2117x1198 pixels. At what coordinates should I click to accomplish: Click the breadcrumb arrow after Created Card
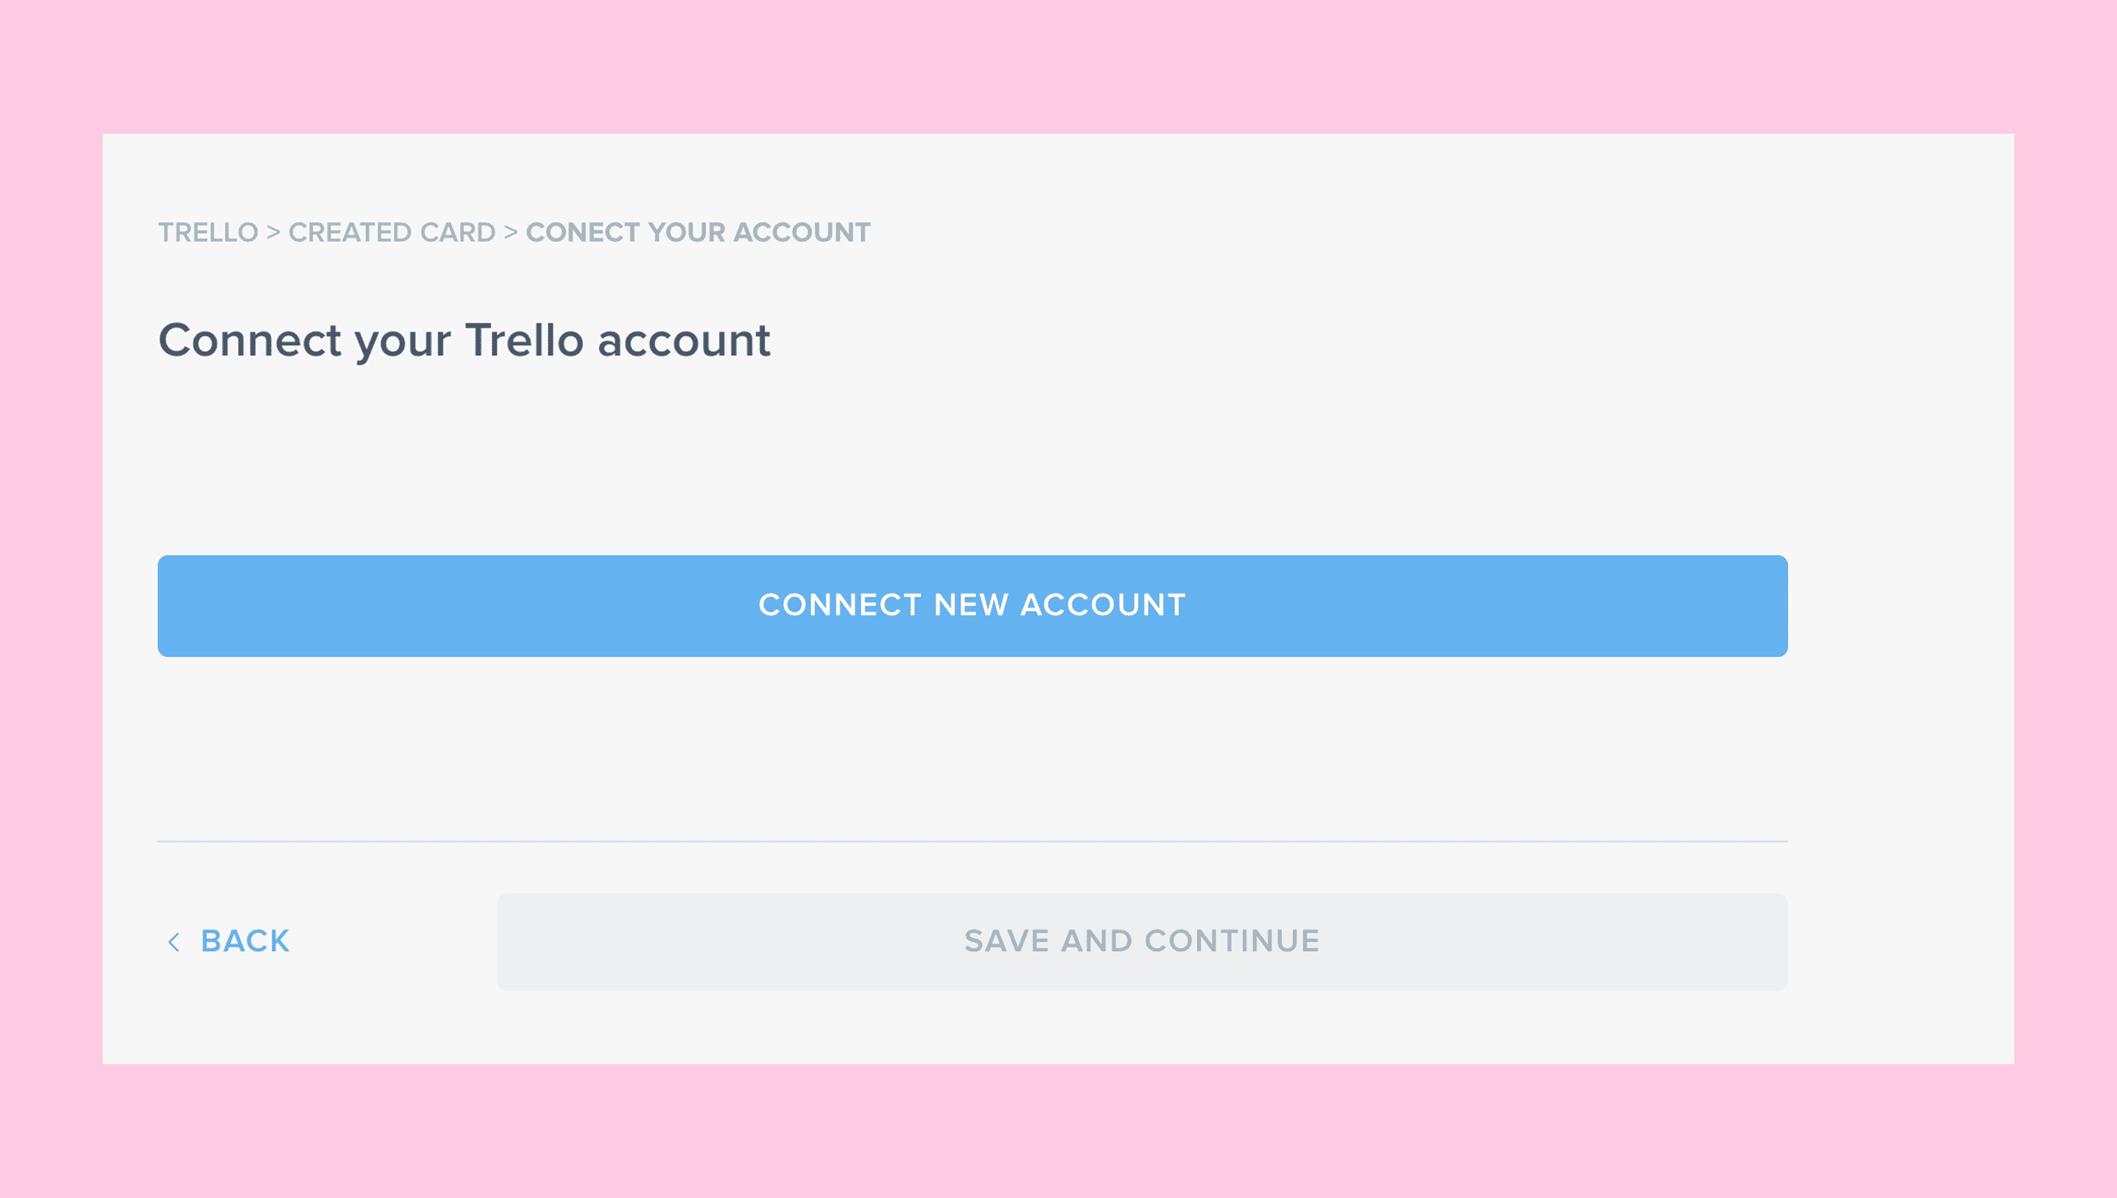[x=511, y=233]
